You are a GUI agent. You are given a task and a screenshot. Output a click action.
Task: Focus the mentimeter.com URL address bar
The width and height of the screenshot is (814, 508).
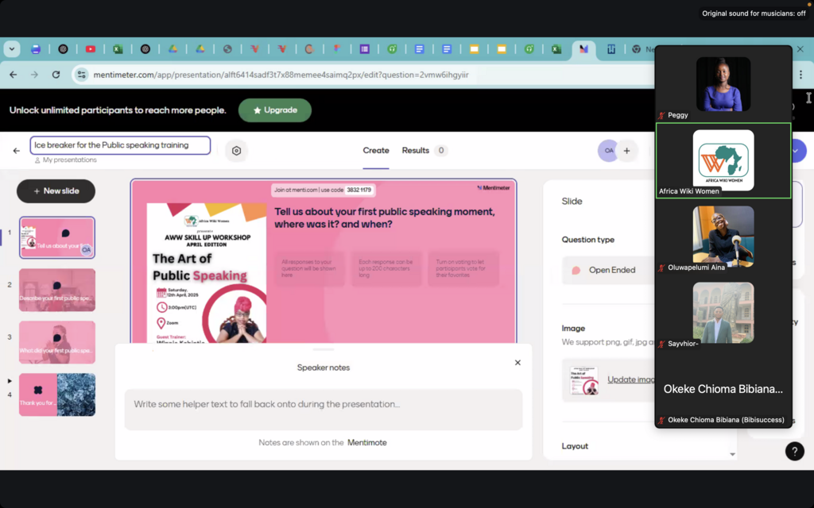(281, 75)
